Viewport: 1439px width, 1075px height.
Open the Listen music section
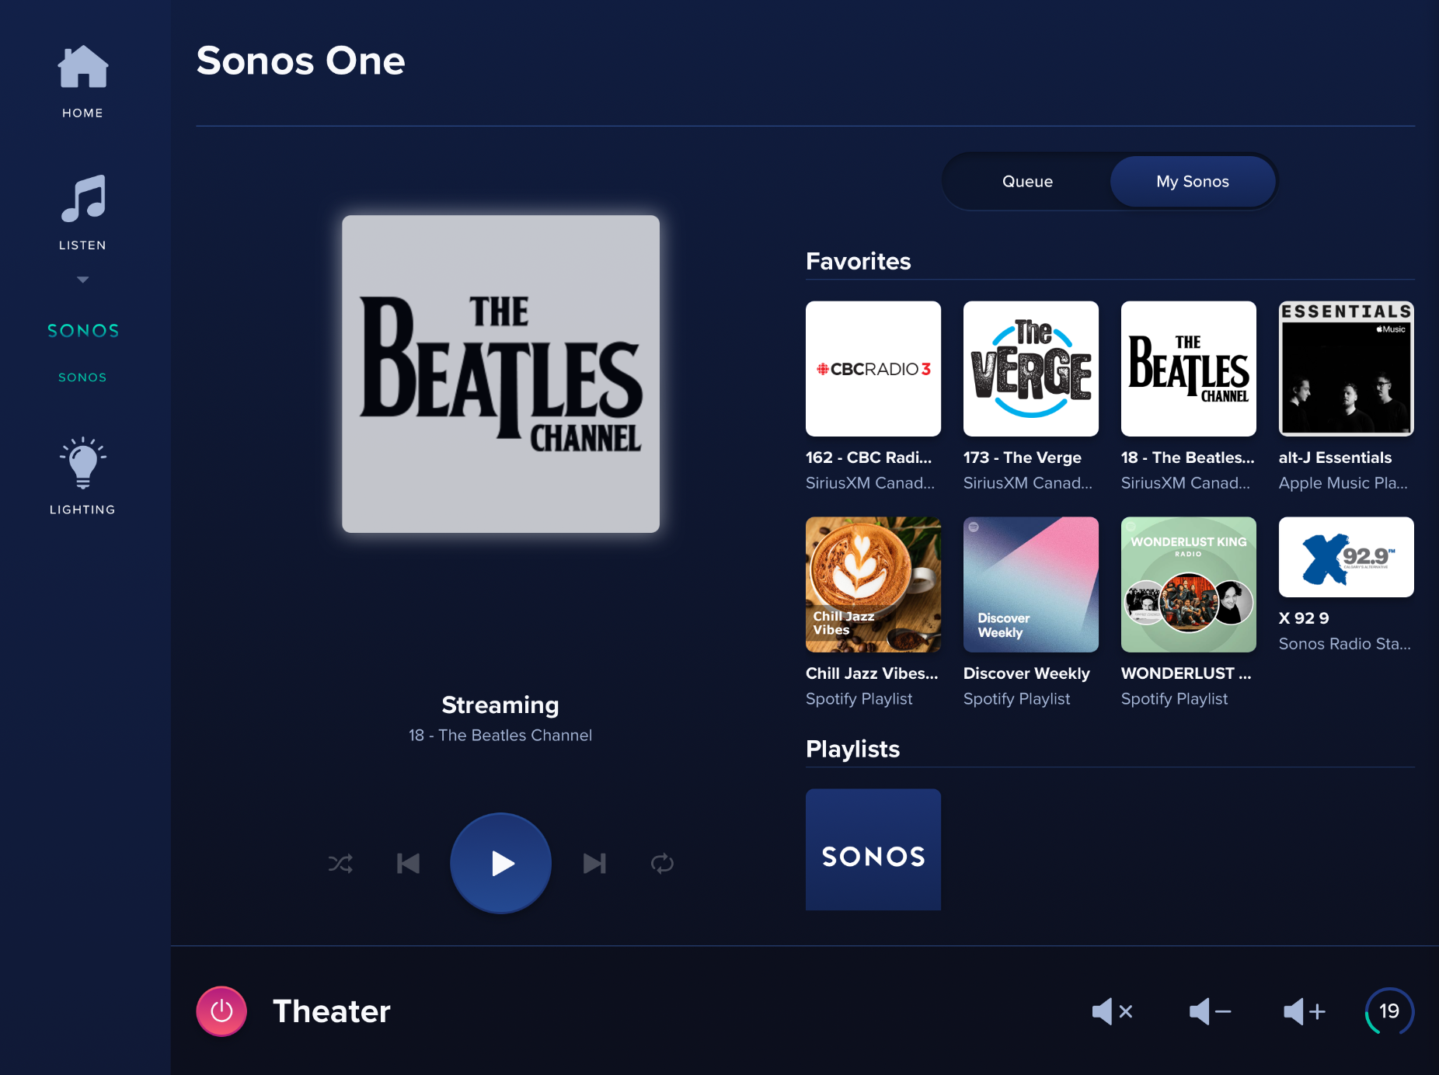[x=82, y=200]
